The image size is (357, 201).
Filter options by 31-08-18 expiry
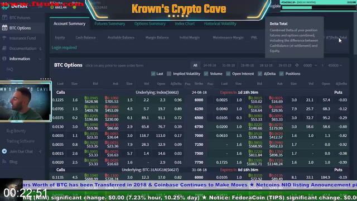coord(228,65)
